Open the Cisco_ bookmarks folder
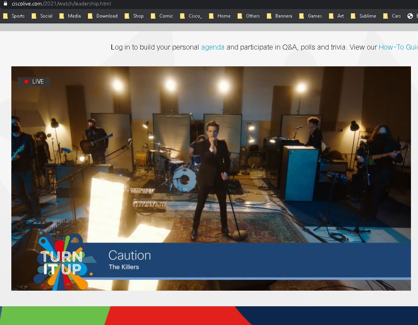The height and width of the screenshot is (325, 418). pos(191,16)
